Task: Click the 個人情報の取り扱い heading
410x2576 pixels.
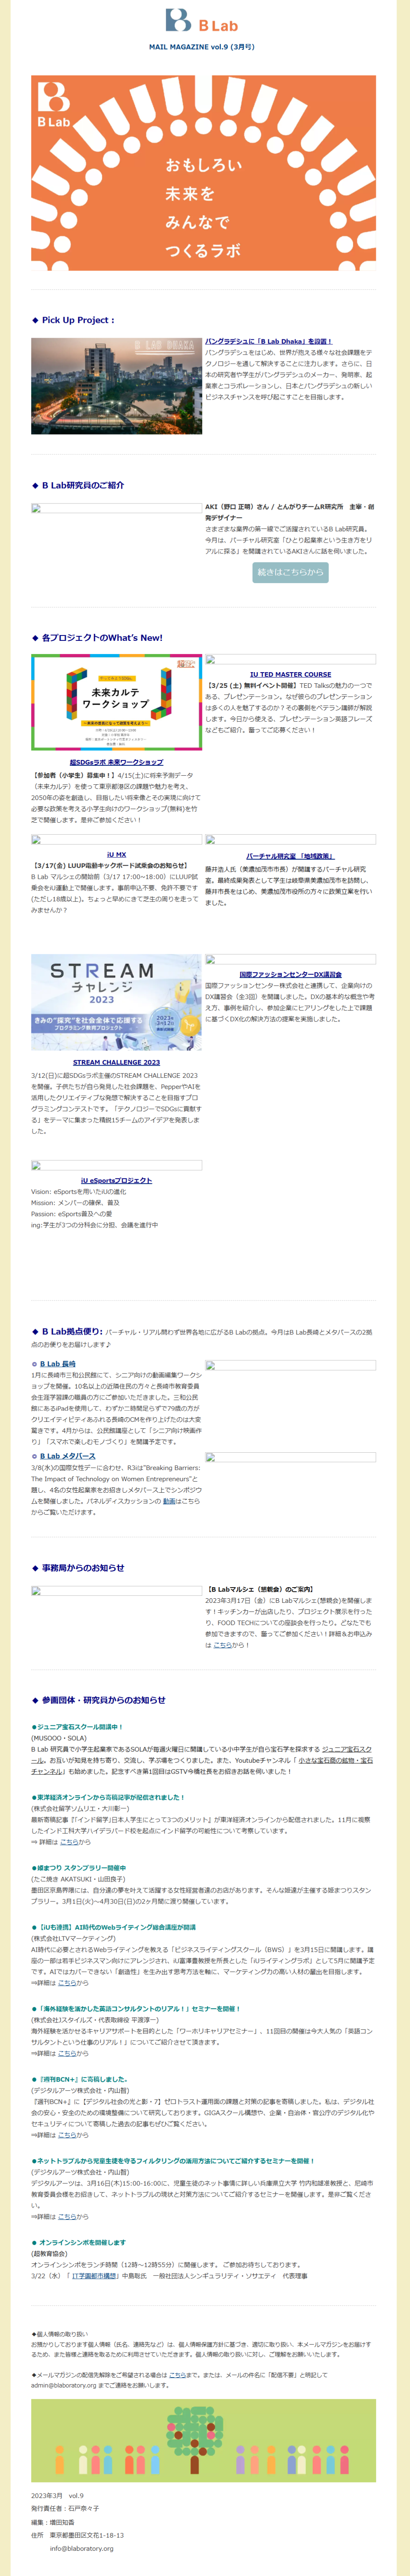Action: [61, 2334]
